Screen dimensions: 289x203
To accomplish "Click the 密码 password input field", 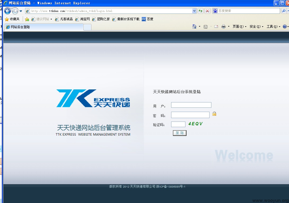I will tap(190, 115).
